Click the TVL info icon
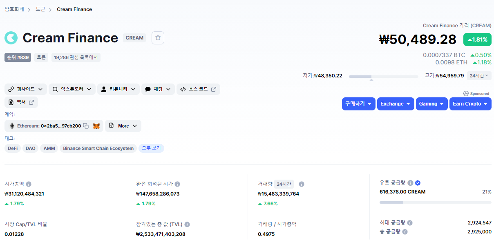 (187, 224)
